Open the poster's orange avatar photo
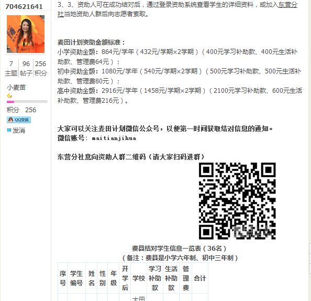This screenshot has width=311, height=301. point(26,34)
